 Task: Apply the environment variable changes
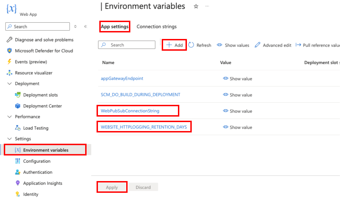[x=112, y=187]
